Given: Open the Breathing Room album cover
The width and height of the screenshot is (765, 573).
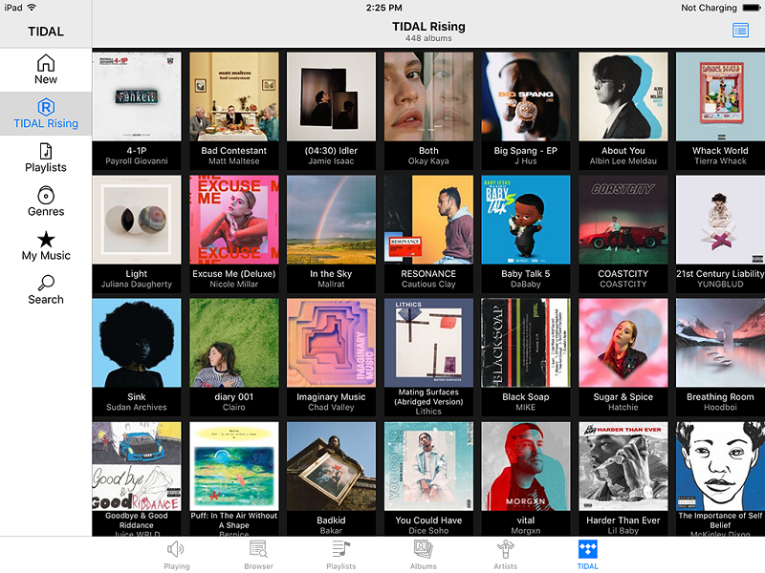Looking at the screenshot, I should pyautogui.click(x=721, y=343).
